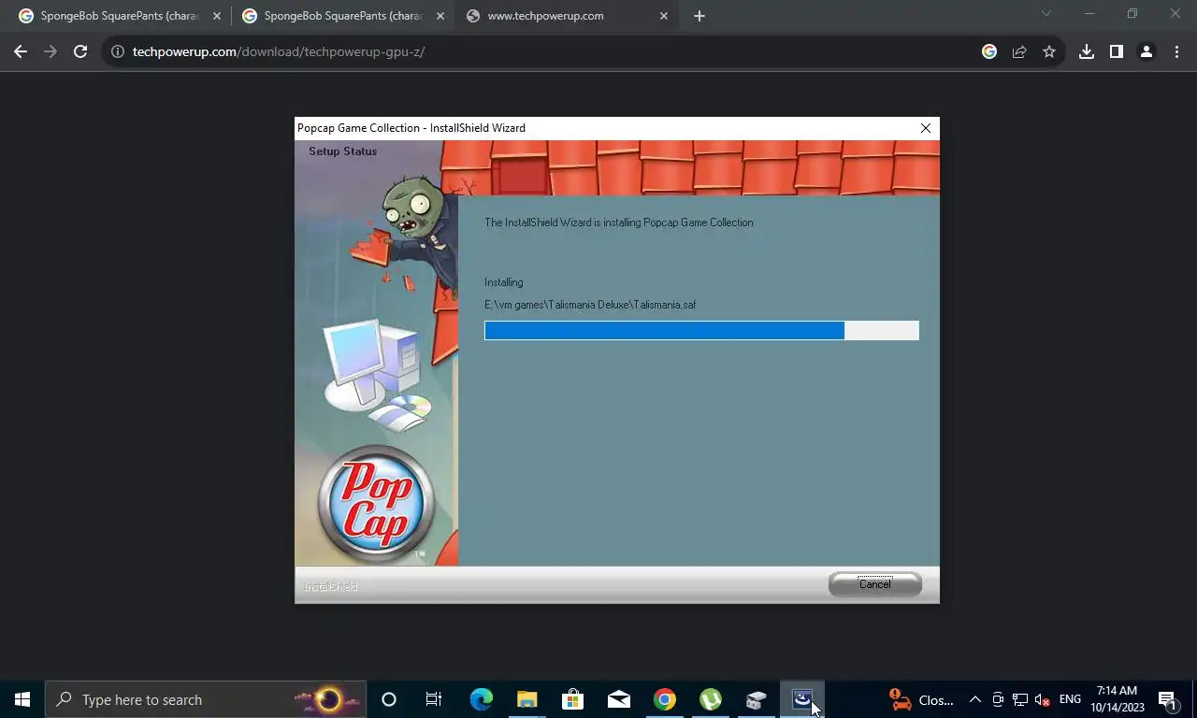Click the Google icon in the address bar
The image size is (1197, 718).
pyautogui.click(x=989, y=51)
